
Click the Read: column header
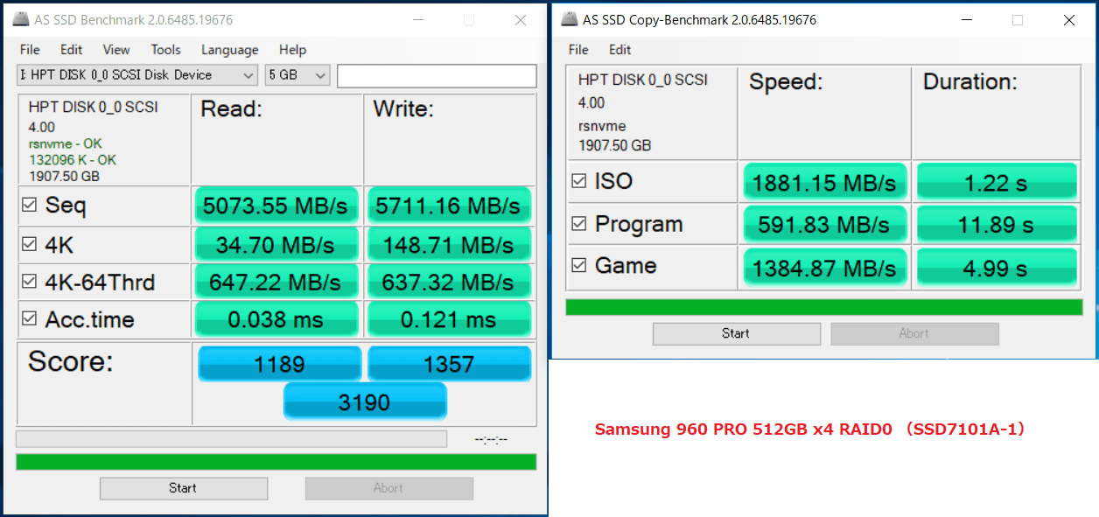[x=232, y=109]
